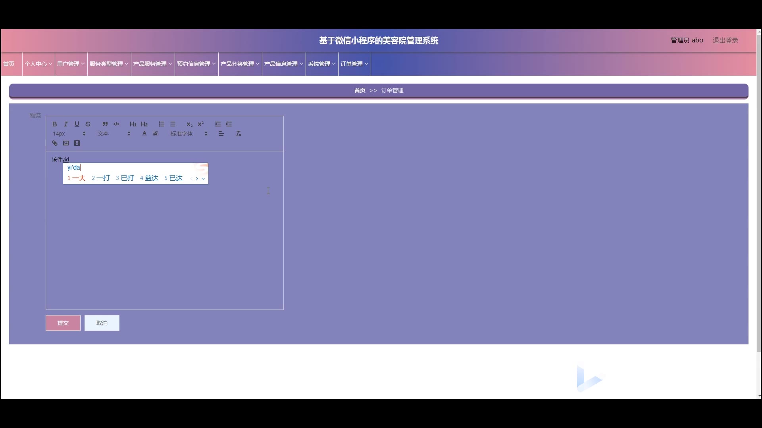Insert a code block

[x=116, y=124]
